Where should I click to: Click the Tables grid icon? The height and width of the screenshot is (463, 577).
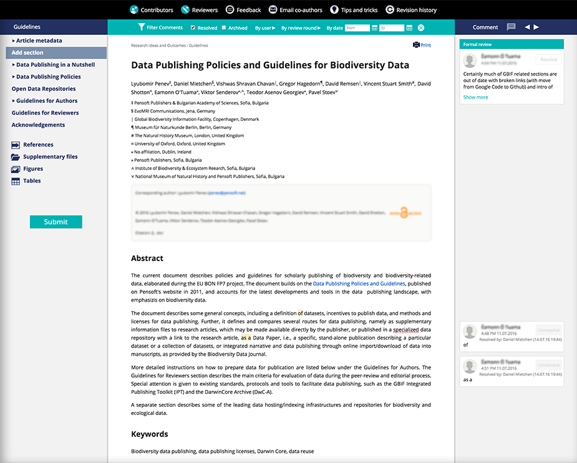16,181
